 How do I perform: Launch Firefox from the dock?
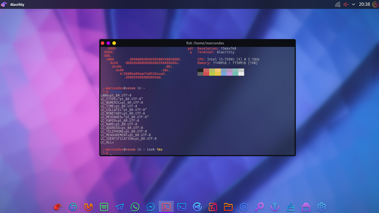click(x=89, y=207)
